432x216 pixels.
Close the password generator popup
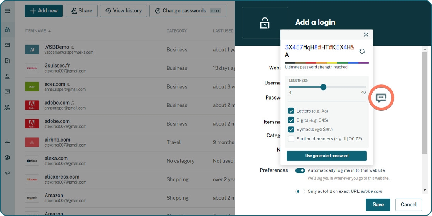pyautogui.click(x=366, y=35)
